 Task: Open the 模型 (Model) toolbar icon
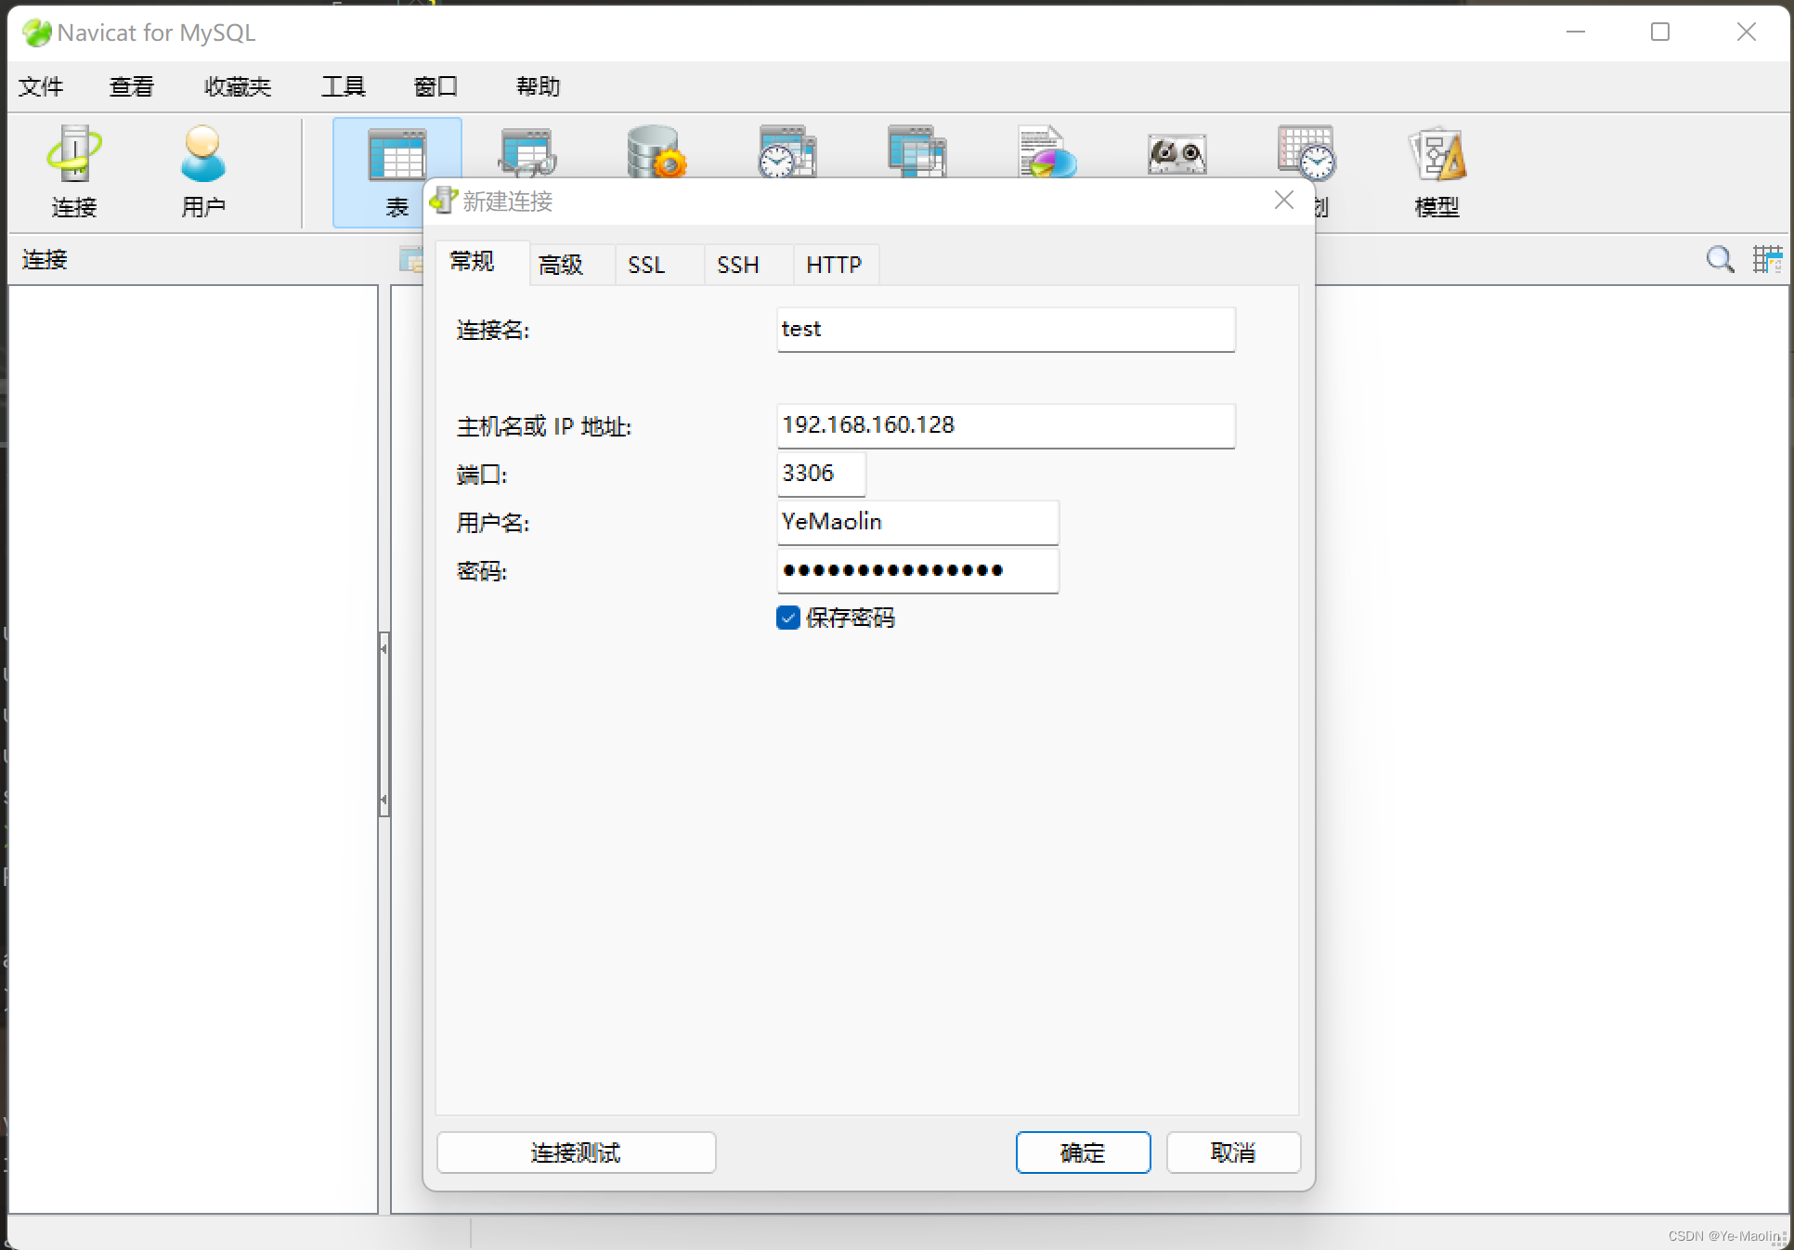click(x=1436, y=172)
